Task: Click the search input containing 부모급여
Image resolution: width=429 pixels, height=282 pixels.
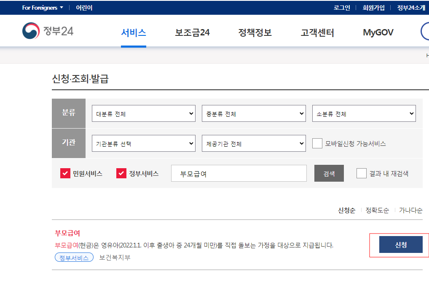Action: click(239, 173)
